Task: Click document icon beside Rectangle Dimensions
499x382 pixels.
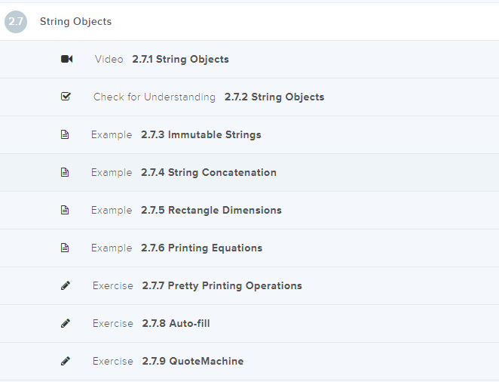Action: [65, 210]
